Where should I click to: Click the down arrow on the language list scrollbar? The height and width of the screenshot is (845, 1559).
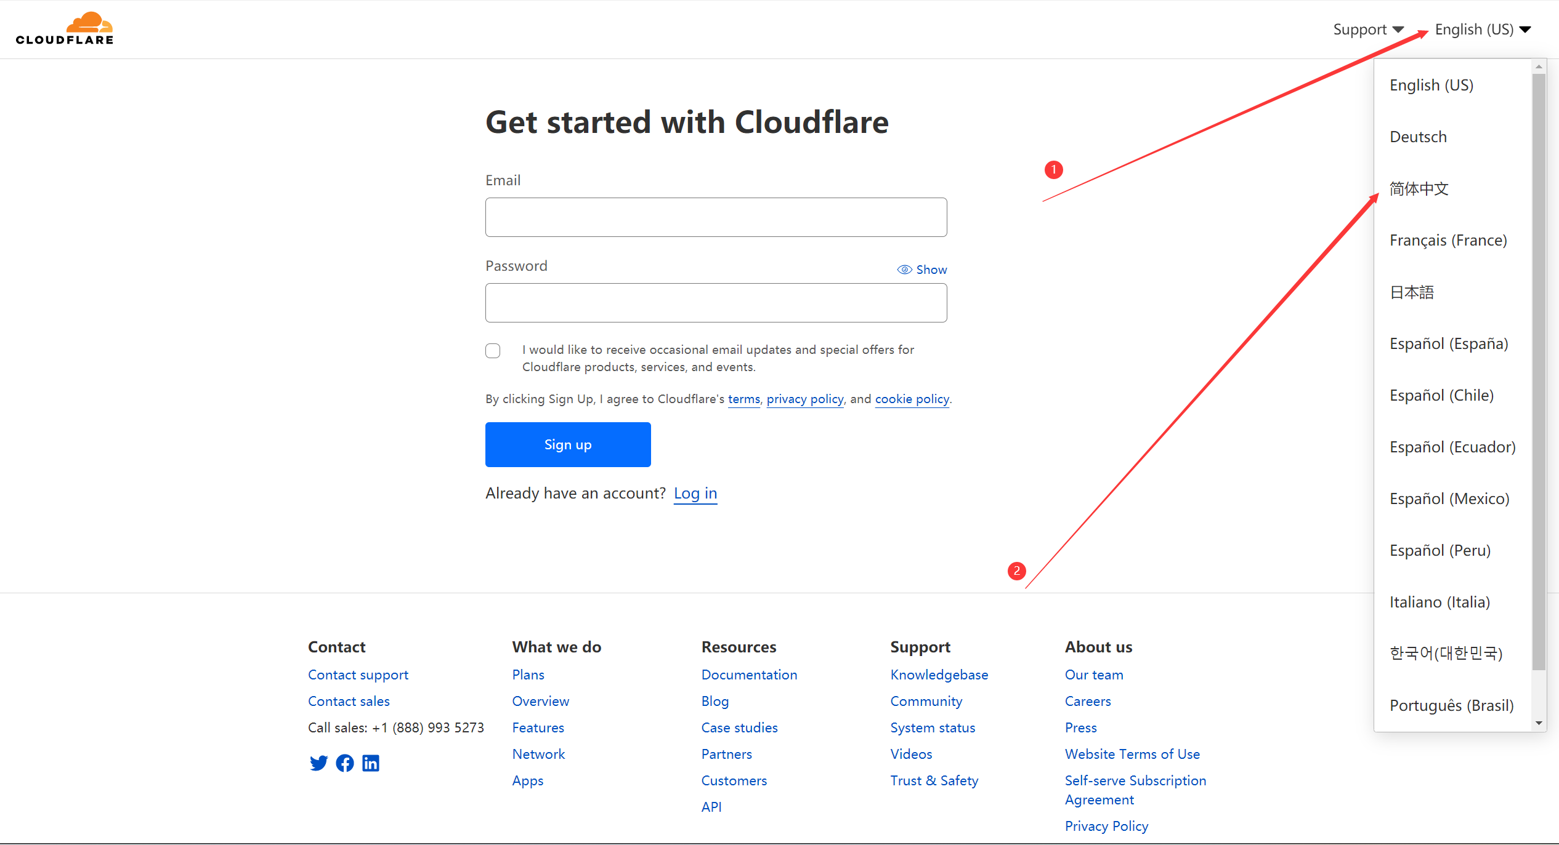coord(1539,723)
